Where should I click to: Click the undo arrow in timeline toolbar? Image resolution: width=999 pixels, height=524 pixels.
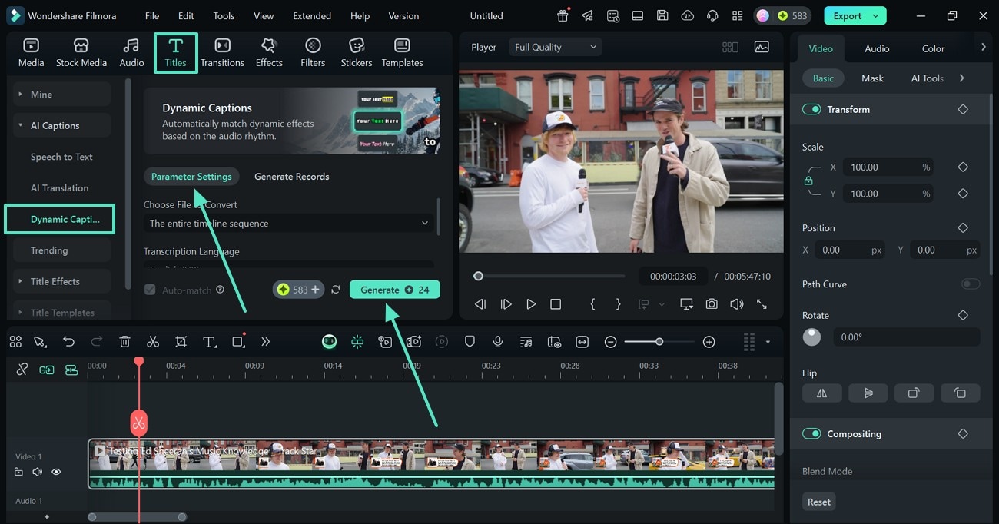coord(68,342)
